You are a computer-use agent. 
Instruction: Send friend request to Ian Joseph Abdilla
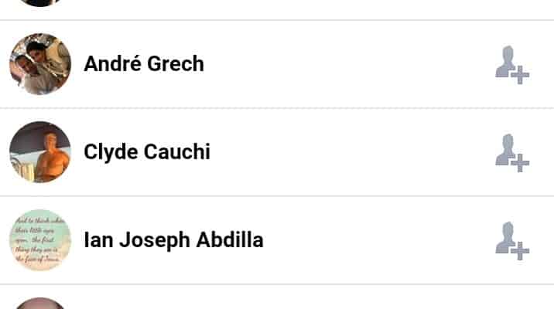tap(511, 241)
